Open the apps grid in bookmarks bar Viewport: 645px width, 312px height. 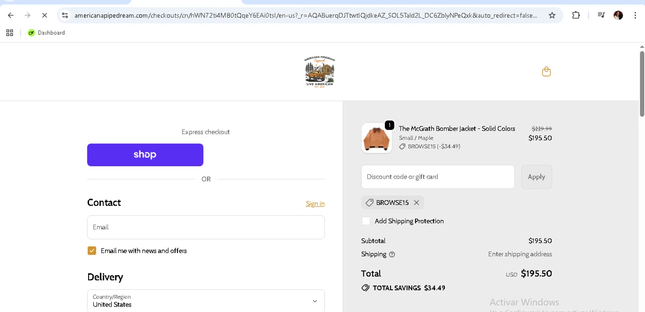coord(9,33)
